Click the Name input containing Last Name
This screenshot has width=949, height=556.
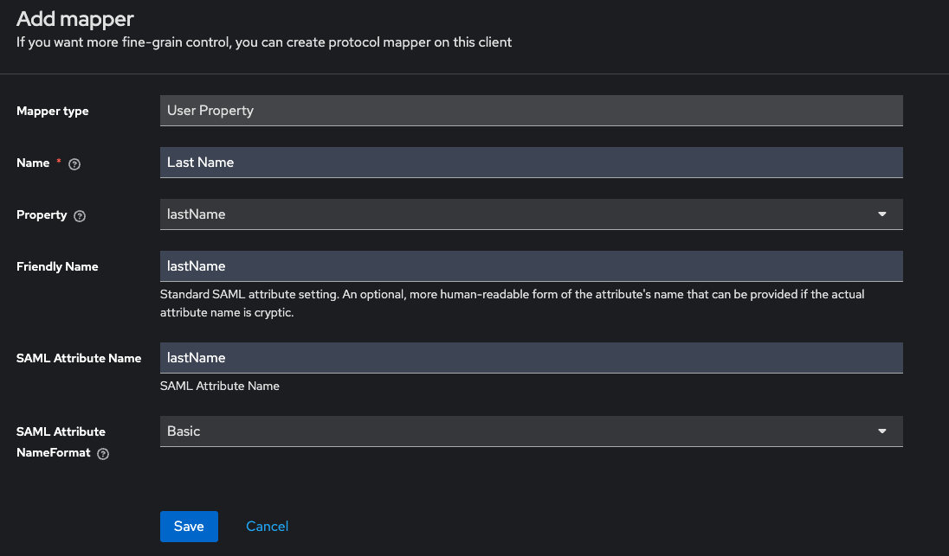click(x=531, y=163)
